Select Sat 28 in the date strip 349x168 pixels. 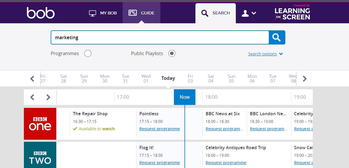coord(63,79)
